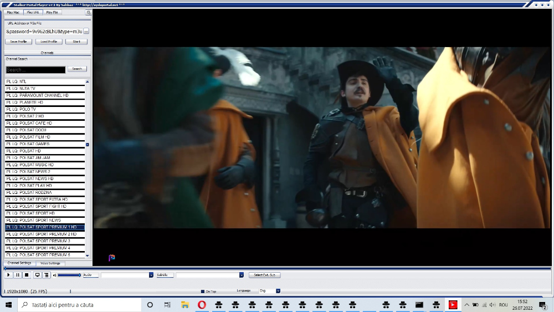The width and height of the screenshot is (554, 312).
Task: Select PL LQ: POLSAT SPORT FIGHT HD
Action: coord(45,206)
